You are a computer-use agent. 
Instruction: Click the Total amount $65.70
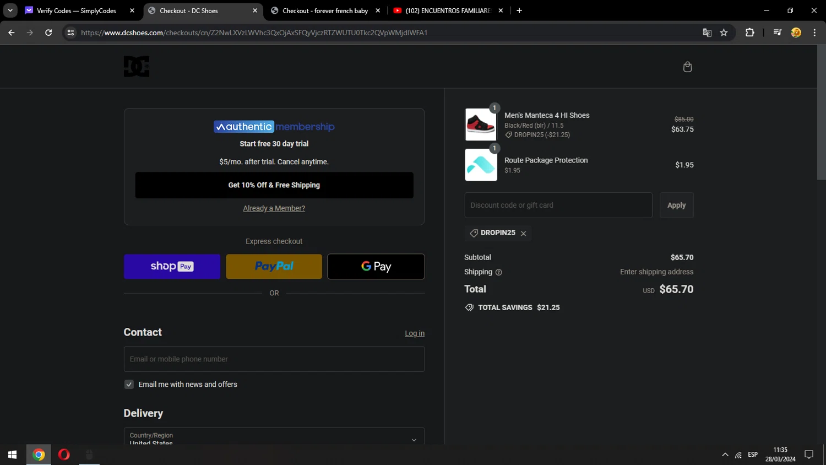pyautogui.click(x=676, y=289)
